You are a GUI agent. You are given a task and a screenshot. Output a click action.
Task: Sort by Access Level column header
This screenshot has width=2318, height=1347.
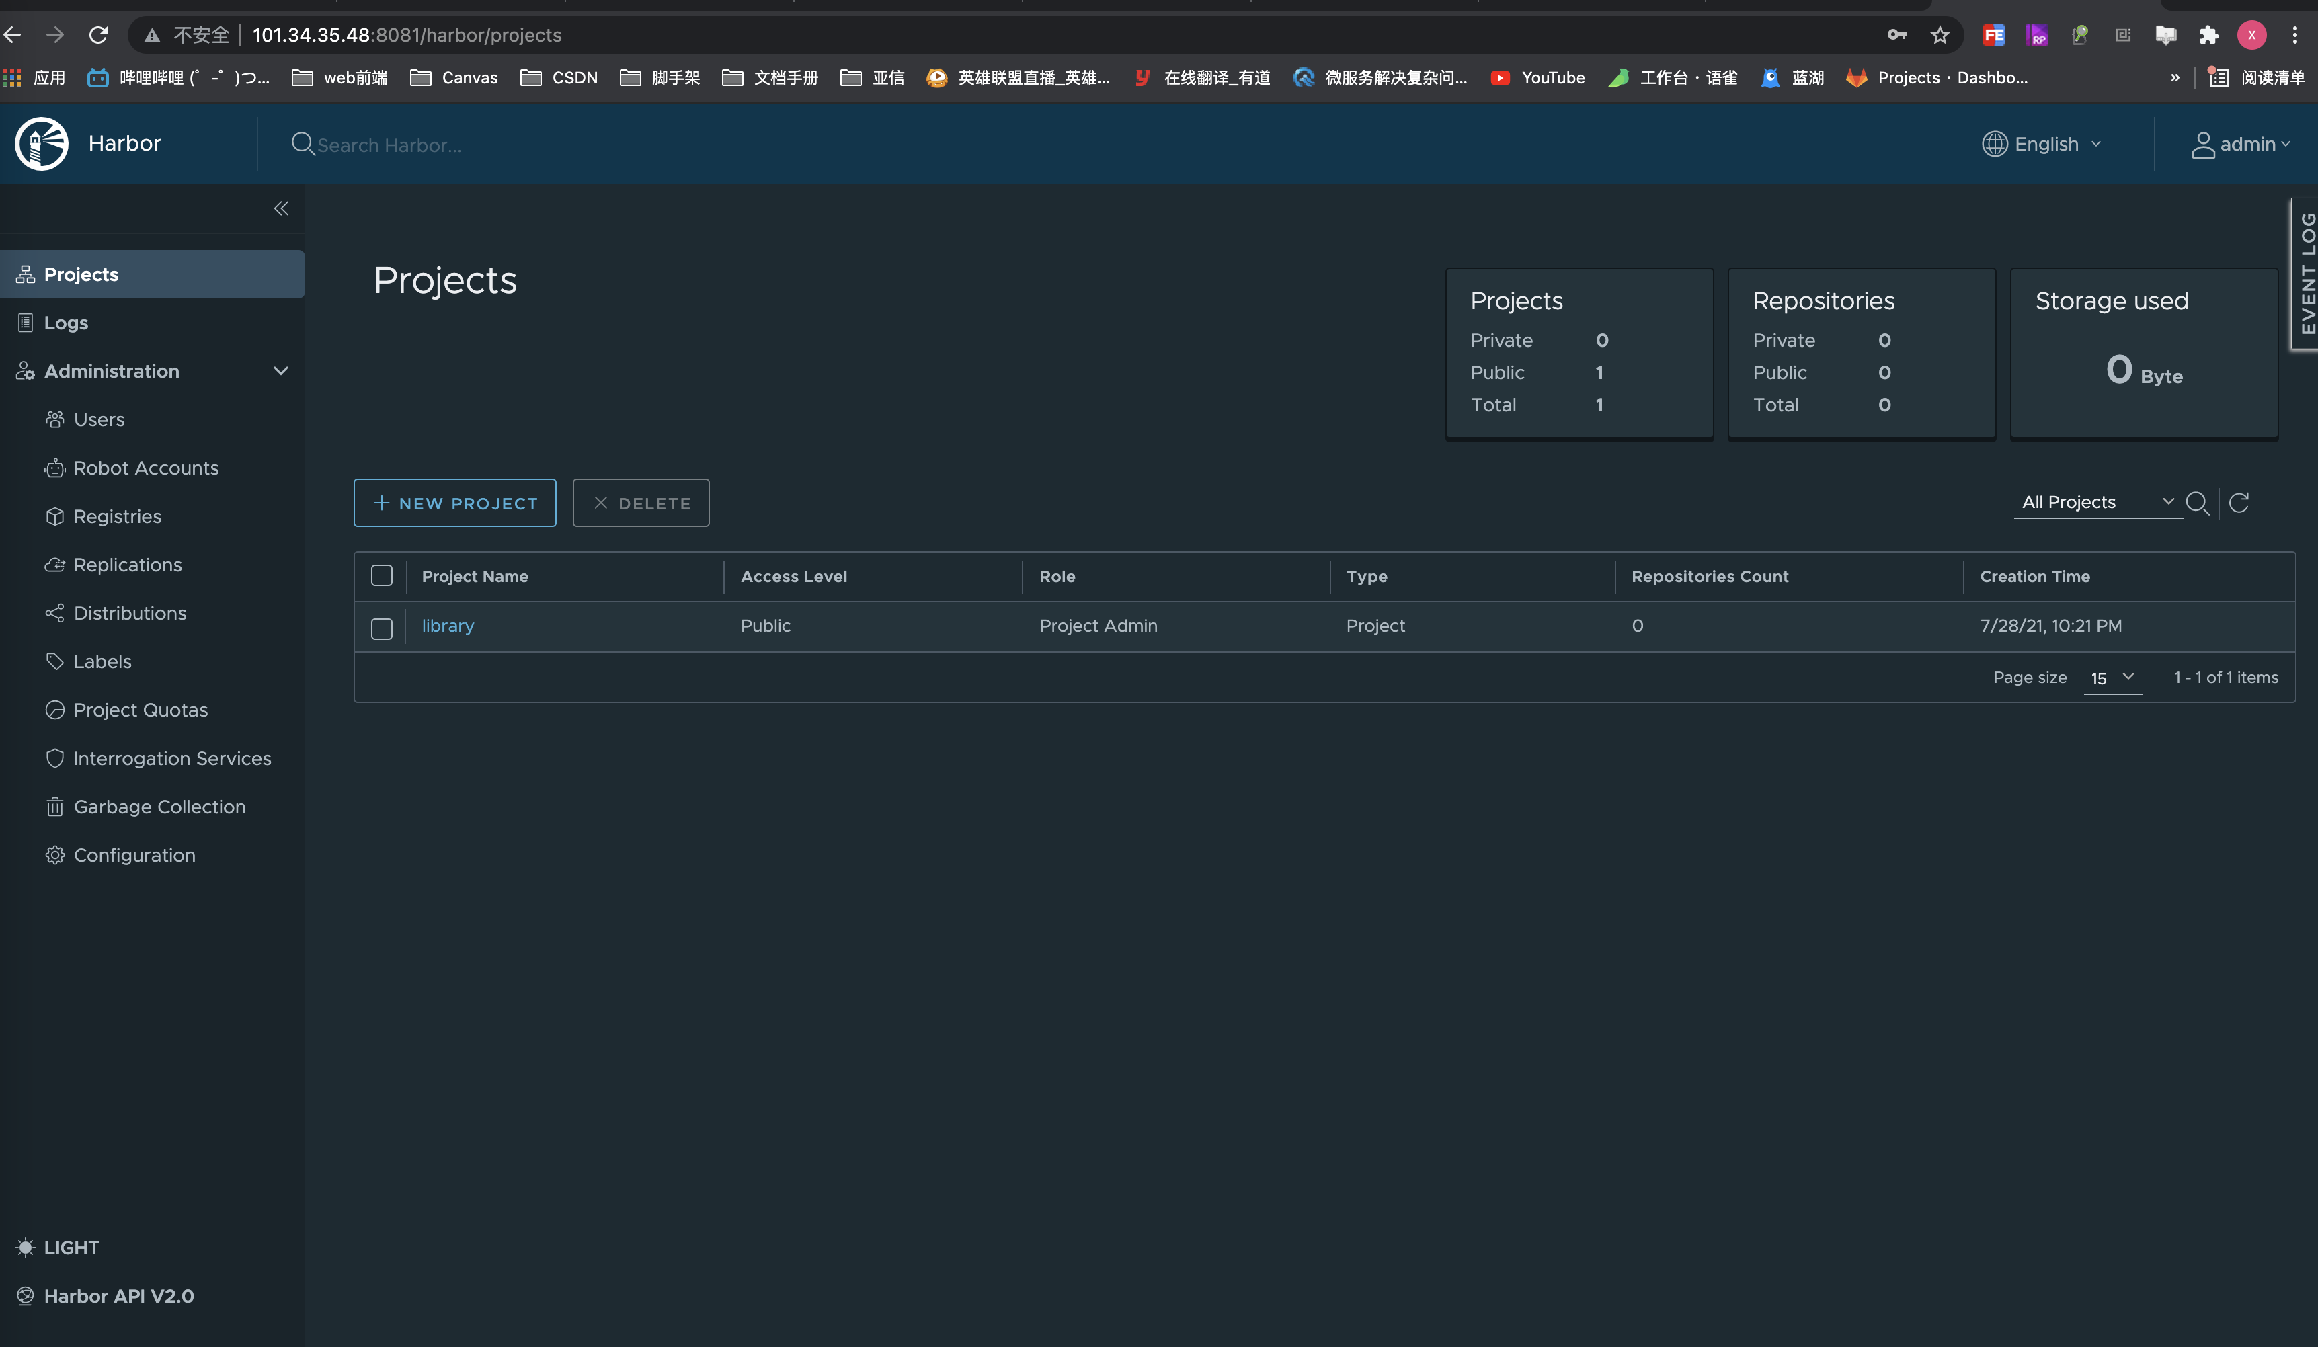(794, 577)
